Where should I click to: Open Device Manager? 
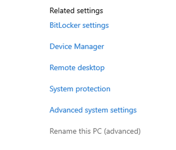[x=77, y=46]
